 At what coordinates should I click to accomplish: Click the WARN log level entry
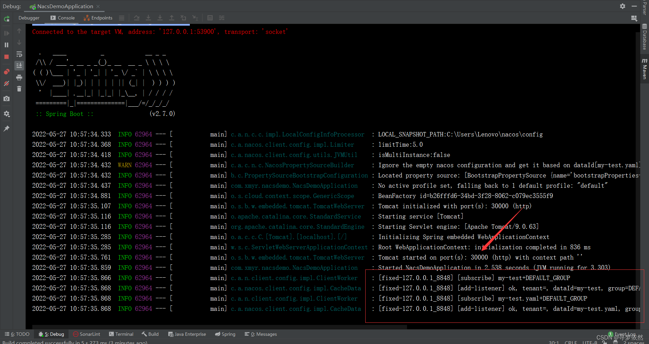pos(125,165)
